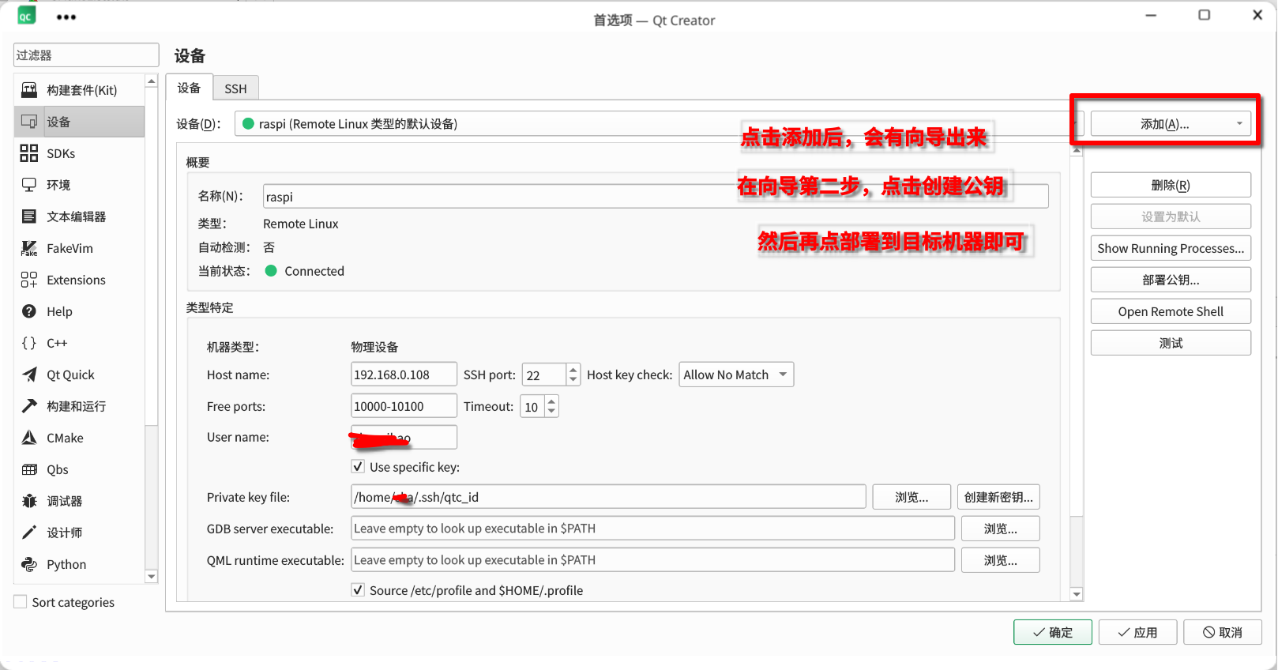Uncheck Source /etc/profile checkbox
This screenshot has width=1278, height=670.
(359, 590)
